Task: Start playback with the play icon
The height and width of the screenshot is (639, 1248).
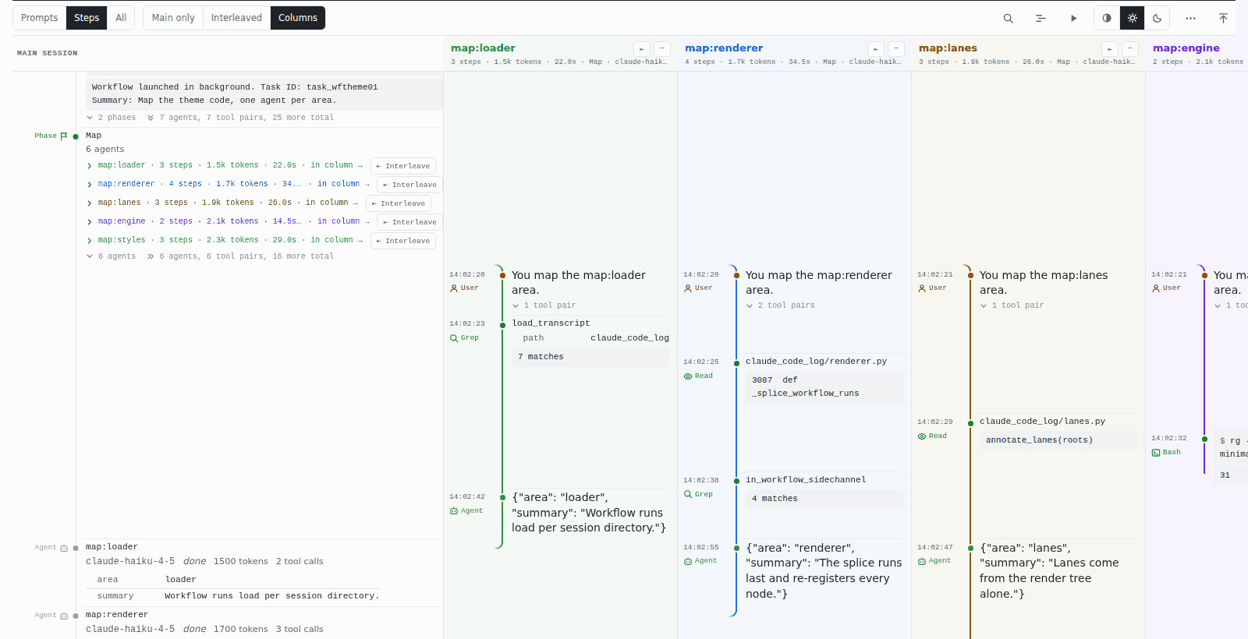Action: point(1073,18)
